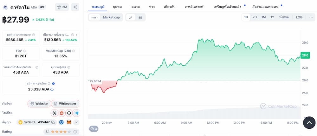Select the 1M time range
This screenshot has height=136, width=317.
(263, 17)
